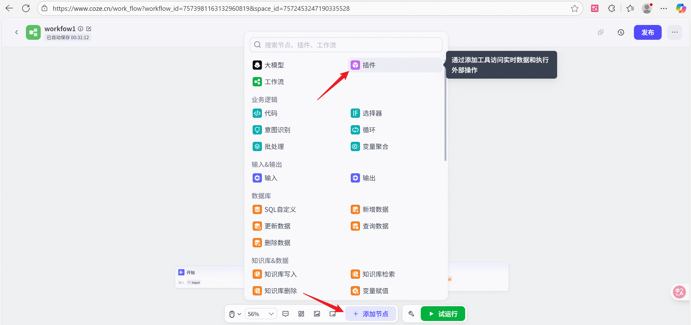This screenshot has height=325, width=691.
Task: Click the 发布 publish button
Action: (x=648, y=32)
